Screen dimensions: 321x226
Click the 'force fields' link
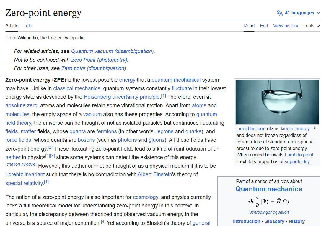[18, 140]
